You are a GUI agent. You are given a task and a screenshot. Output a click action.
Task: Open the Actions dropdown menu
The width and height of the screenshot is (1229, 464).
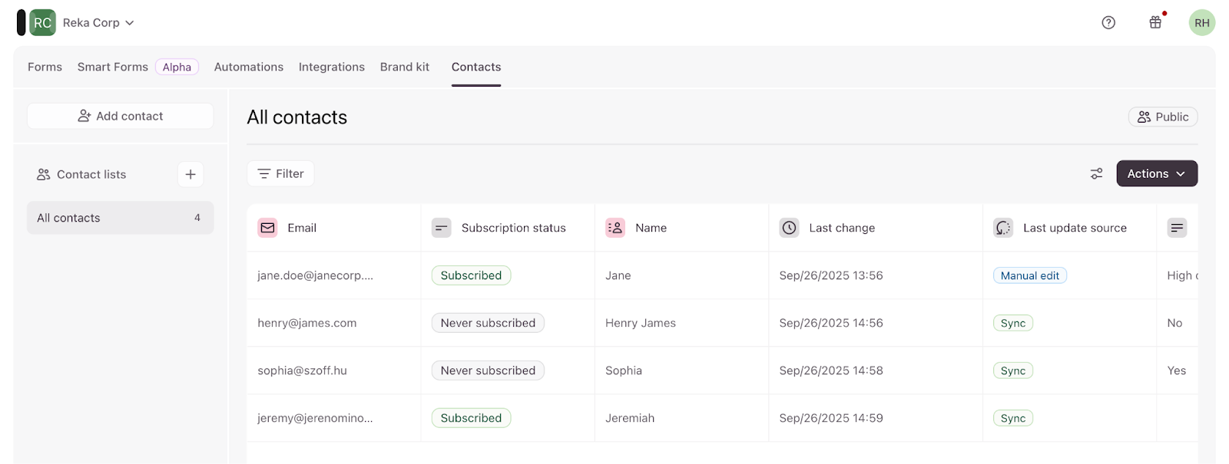click(x=1156, y=174)
